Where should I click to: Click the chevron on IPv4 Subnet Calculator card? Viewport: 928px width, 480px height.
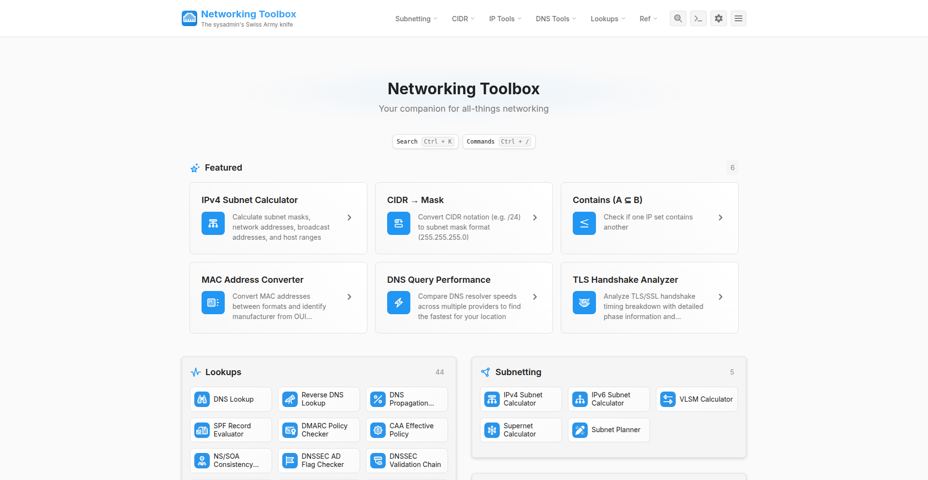click(349, 218)
